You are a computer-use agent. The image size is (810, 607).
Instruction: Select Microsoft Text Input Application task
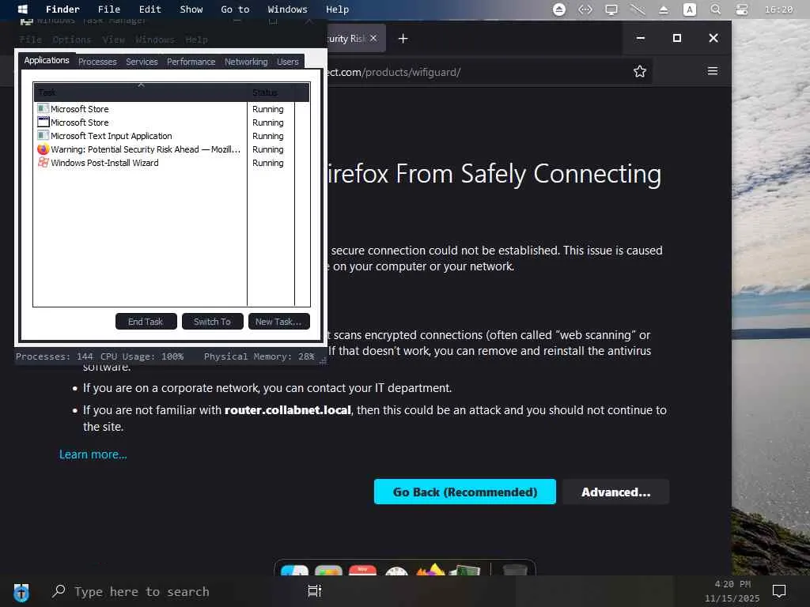139,136
